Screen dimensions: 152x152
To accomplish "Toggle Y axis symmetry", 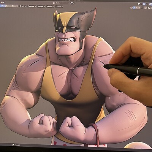I will click(x=137, y=8).
